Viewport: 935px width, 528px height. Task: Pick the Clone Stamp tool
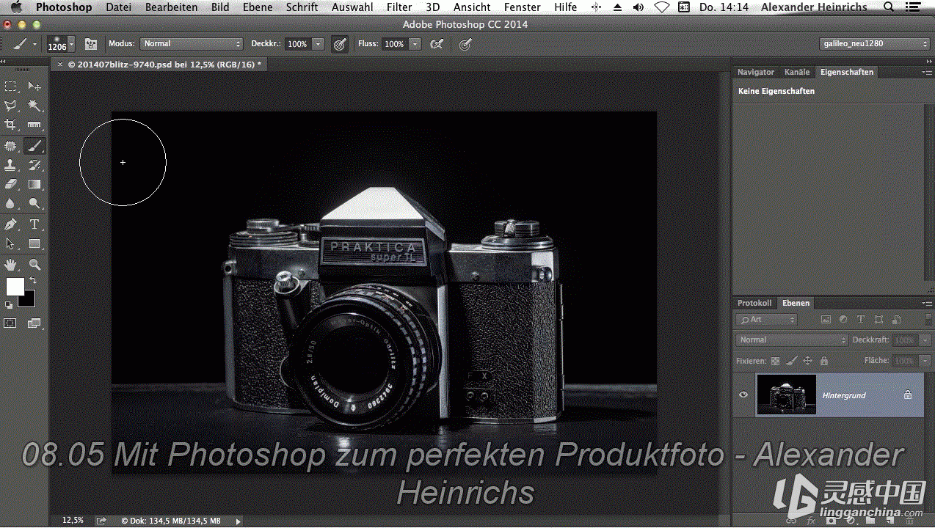[11, 165]
